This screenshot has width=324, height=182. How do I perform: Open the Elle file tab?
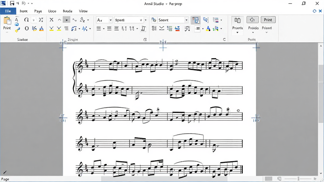(8, 11)
